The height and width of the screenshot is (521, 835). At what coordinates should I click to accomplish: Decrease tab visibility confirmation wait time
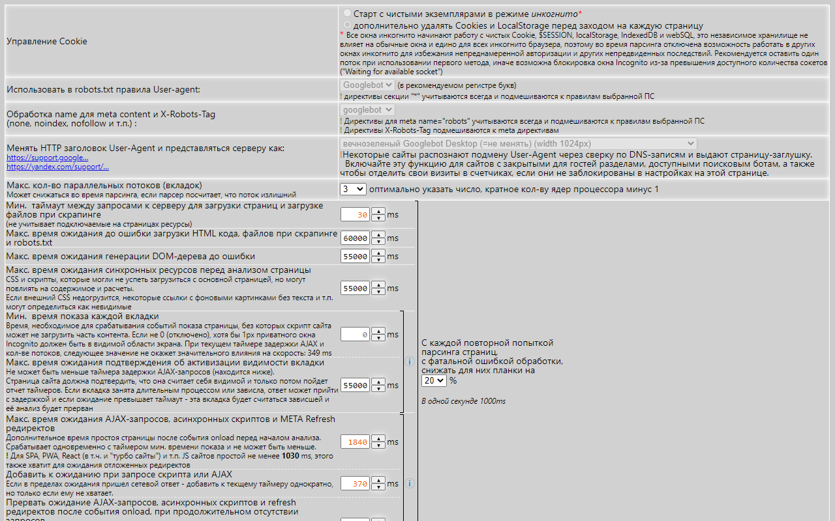378,389
